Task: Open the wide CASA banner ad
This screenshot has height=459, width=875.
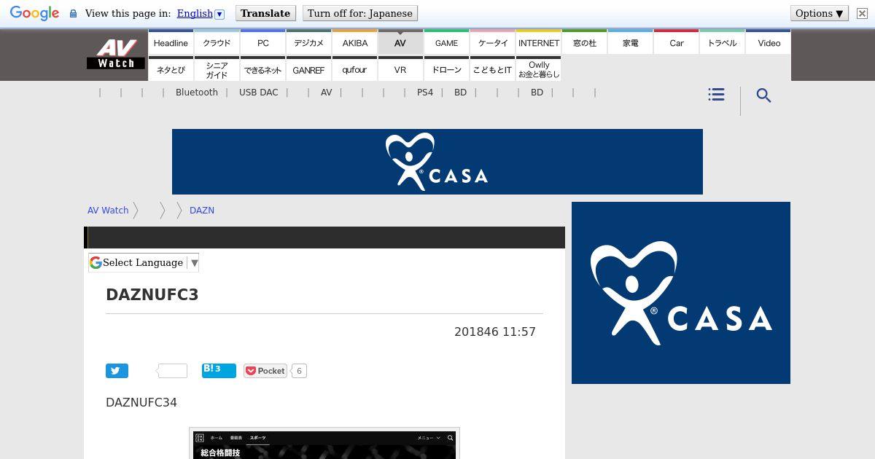Action: click(437, 162)
